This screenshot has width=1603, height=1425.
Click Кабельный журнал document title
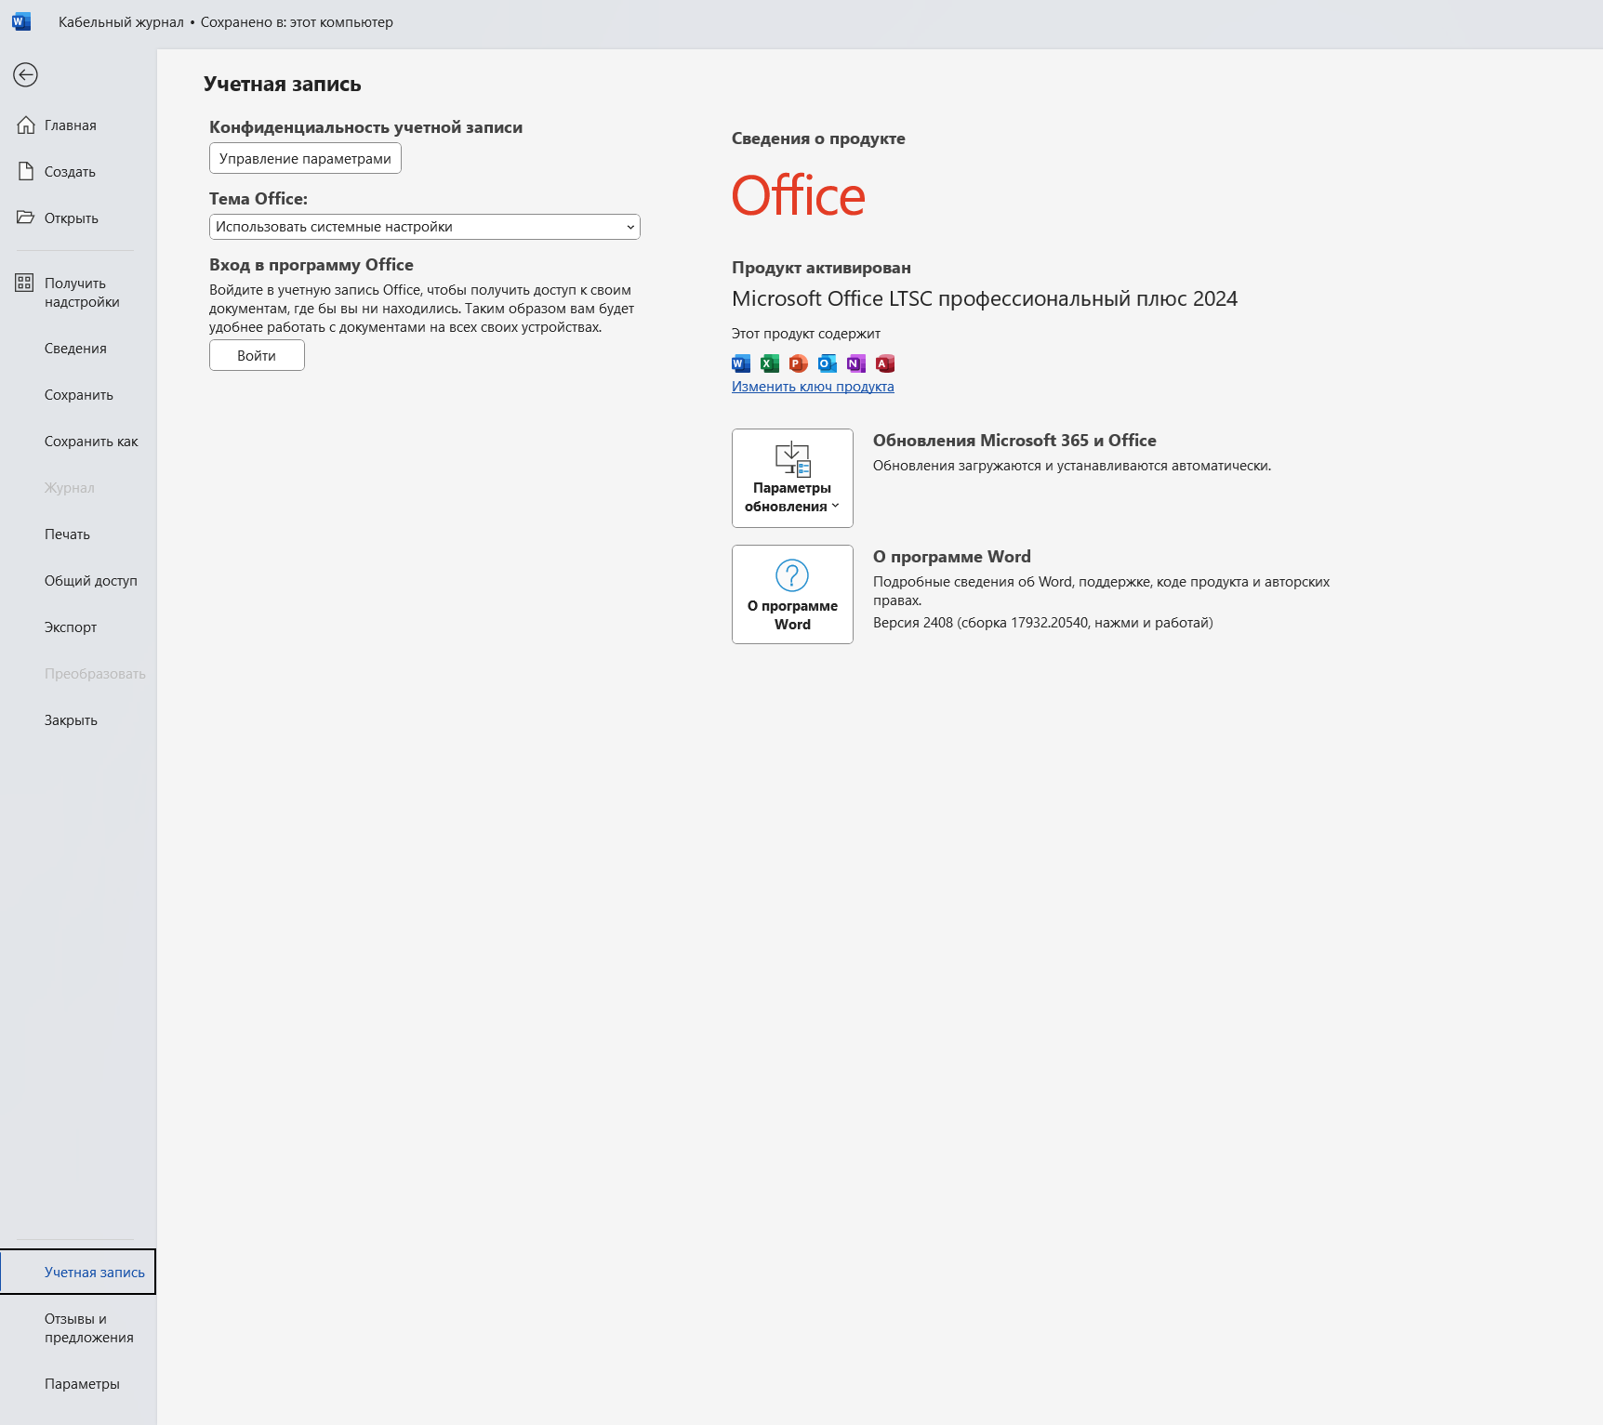pos(121,22)
